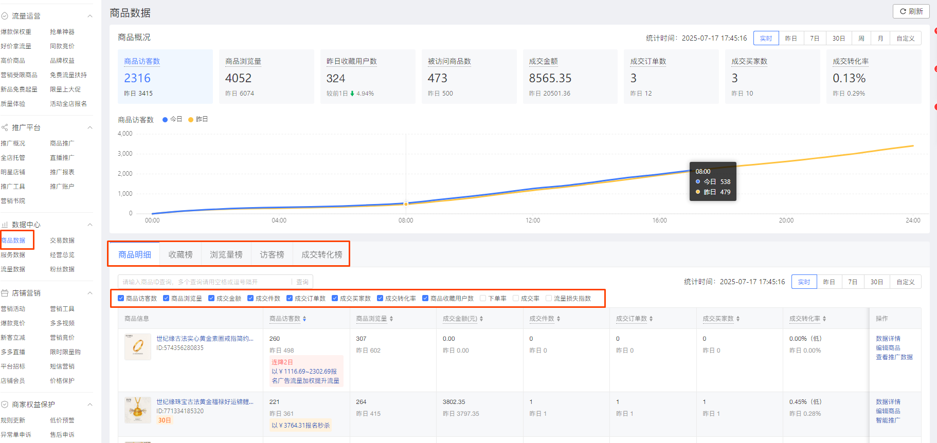The width and height of the screenshot is (937, 443).
Task: Toggle the 昨日 yellow legend dot
Action: 191,120
